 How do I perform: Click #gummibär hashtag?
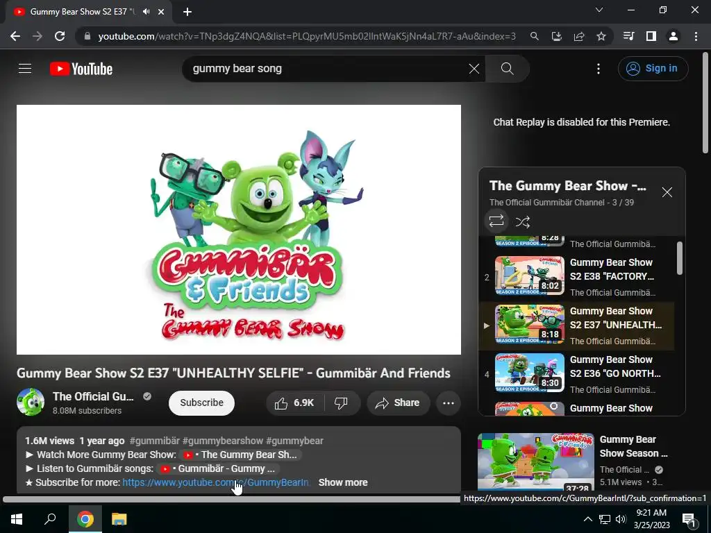(155, 441)
